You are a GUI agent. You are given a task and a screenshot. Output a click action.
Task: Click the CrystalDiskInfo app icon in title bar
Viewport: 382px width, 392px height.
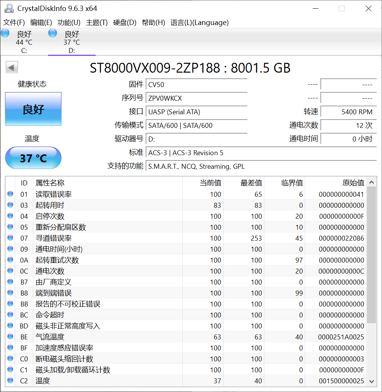[x=9, y=8]
